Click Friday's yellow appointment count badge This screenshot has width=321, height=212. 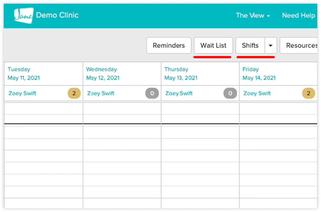(x=308, y=93)
